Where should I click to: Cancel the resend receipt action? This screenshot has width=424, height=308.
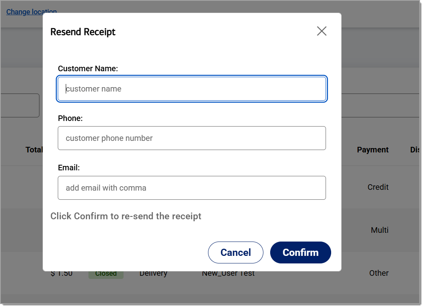[236, 252]
